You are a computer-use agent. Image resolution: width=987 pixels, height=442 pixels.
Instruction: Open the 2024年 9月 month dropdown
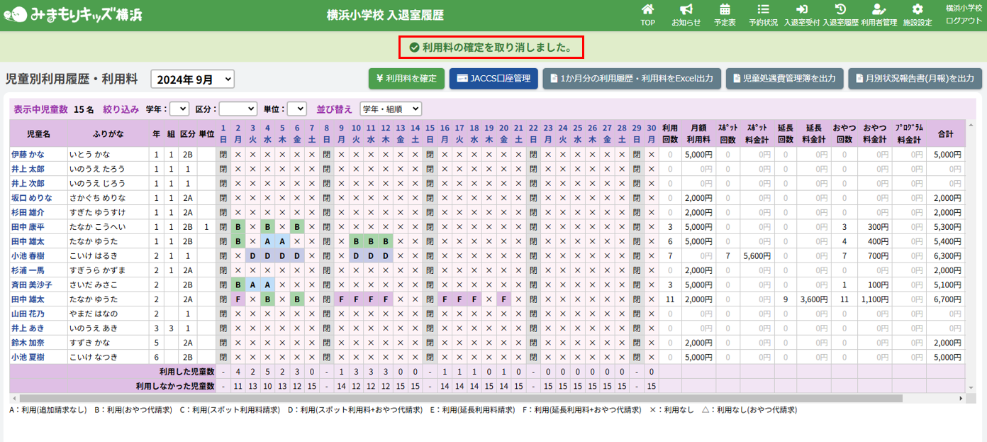pyautogui.click(x=192, y=79)
